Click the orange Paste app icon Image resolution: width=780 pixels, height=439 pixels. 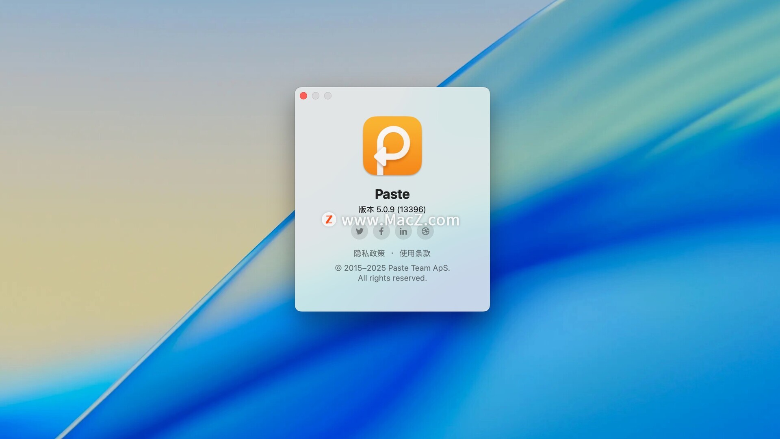pos(392,146)
